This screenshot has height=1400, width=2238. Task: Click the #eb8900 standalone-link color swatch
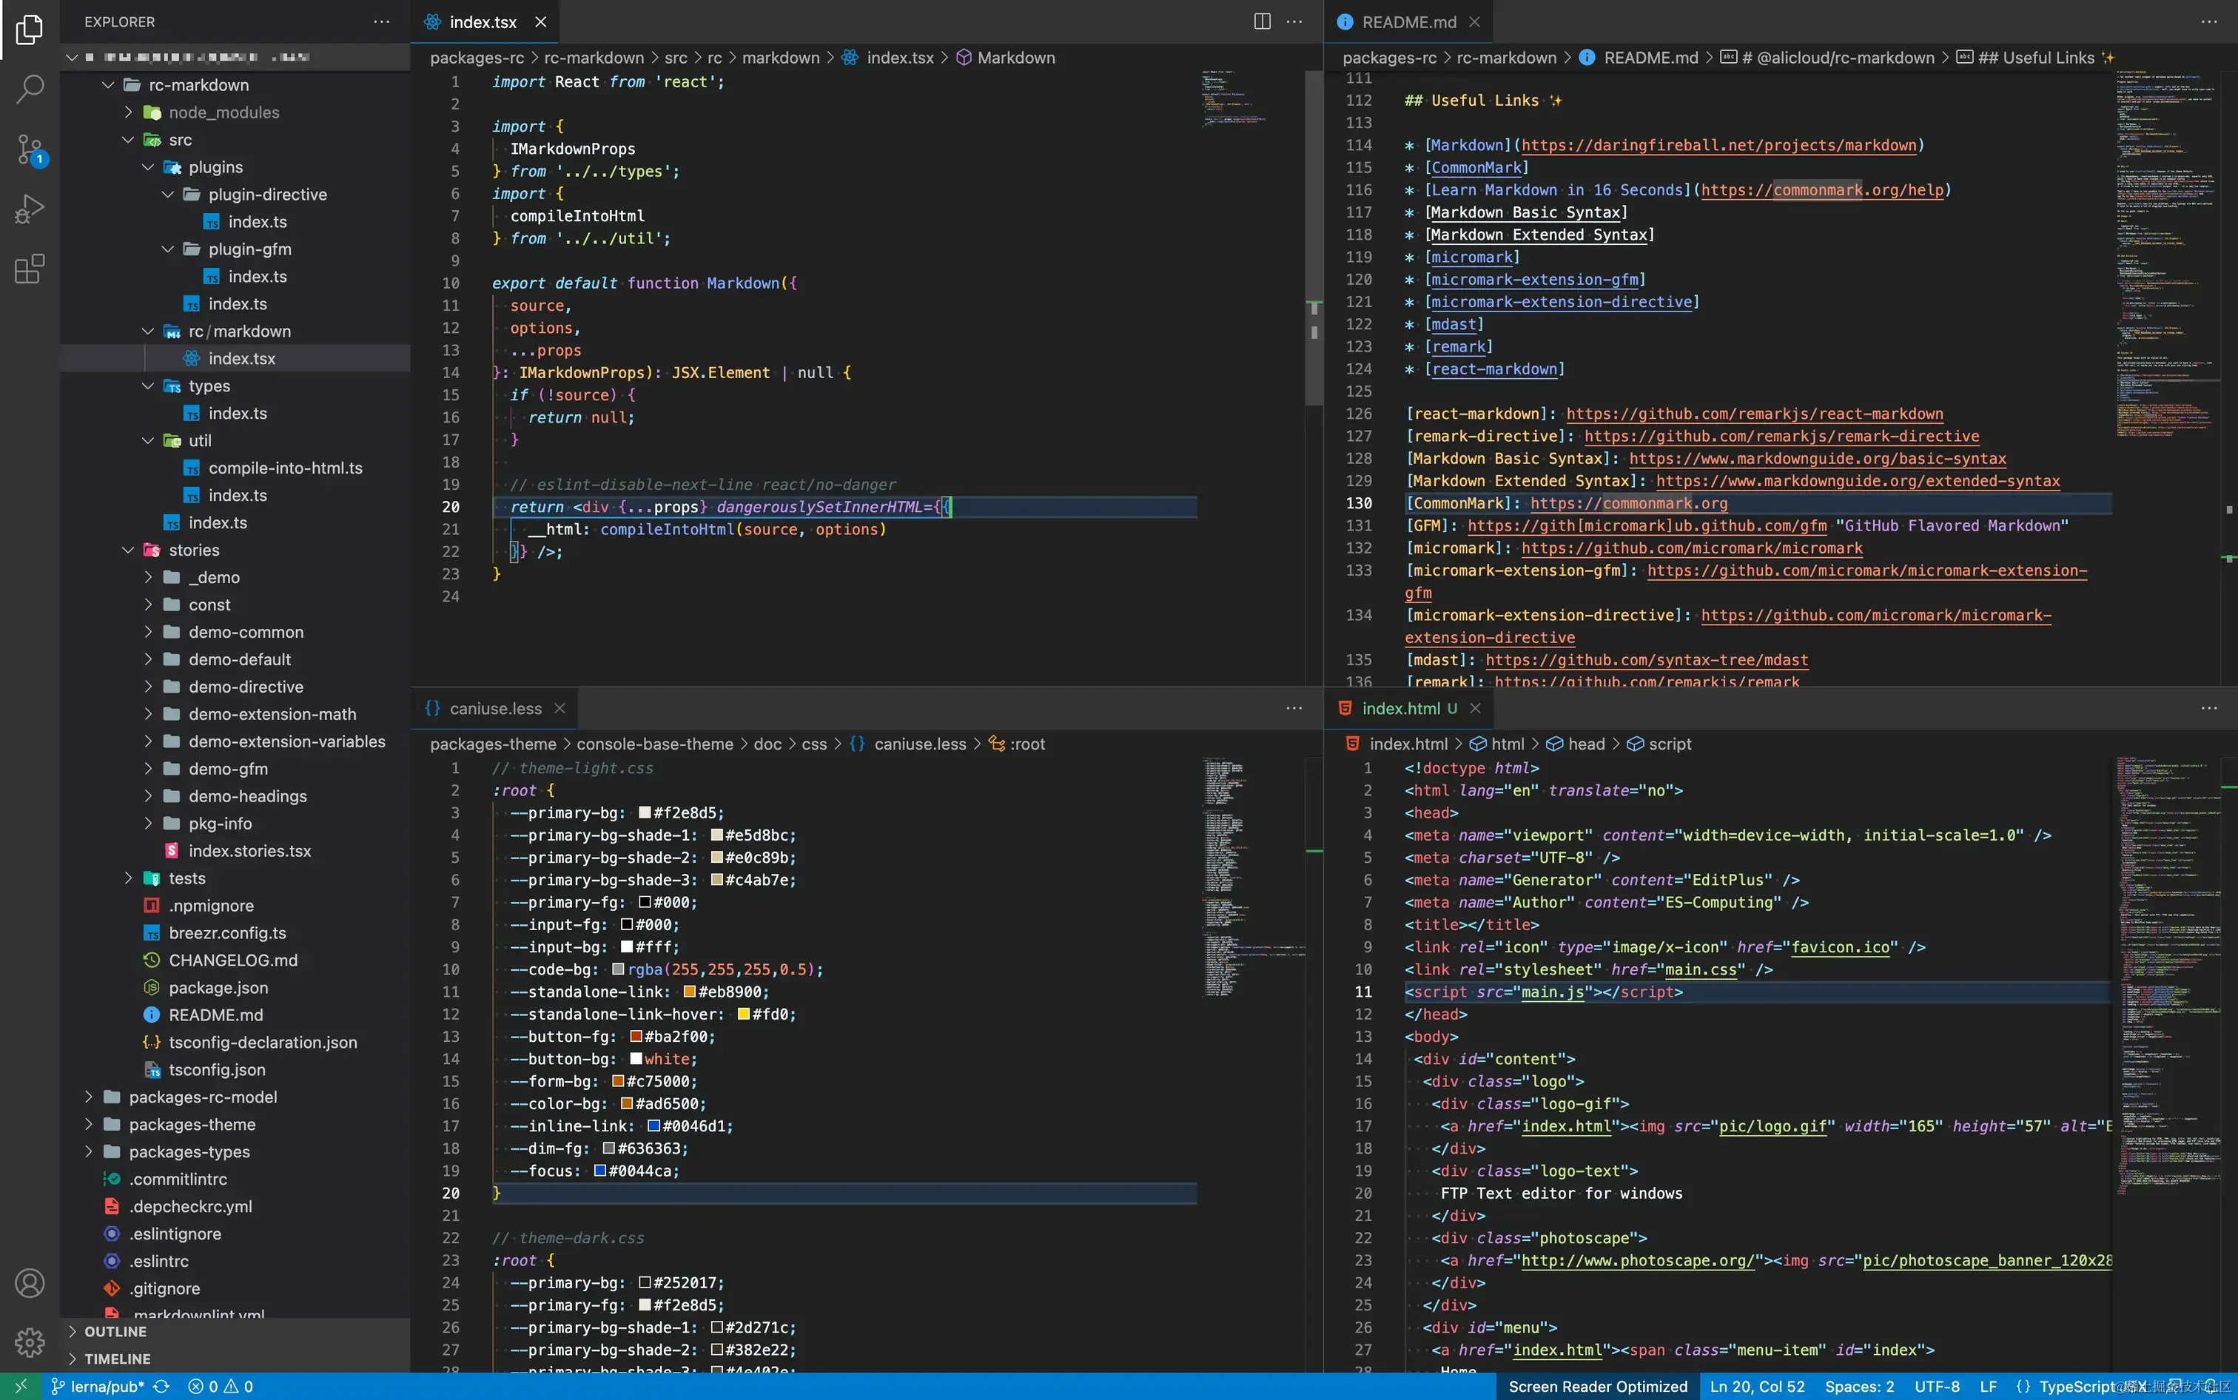pos(689,992)
